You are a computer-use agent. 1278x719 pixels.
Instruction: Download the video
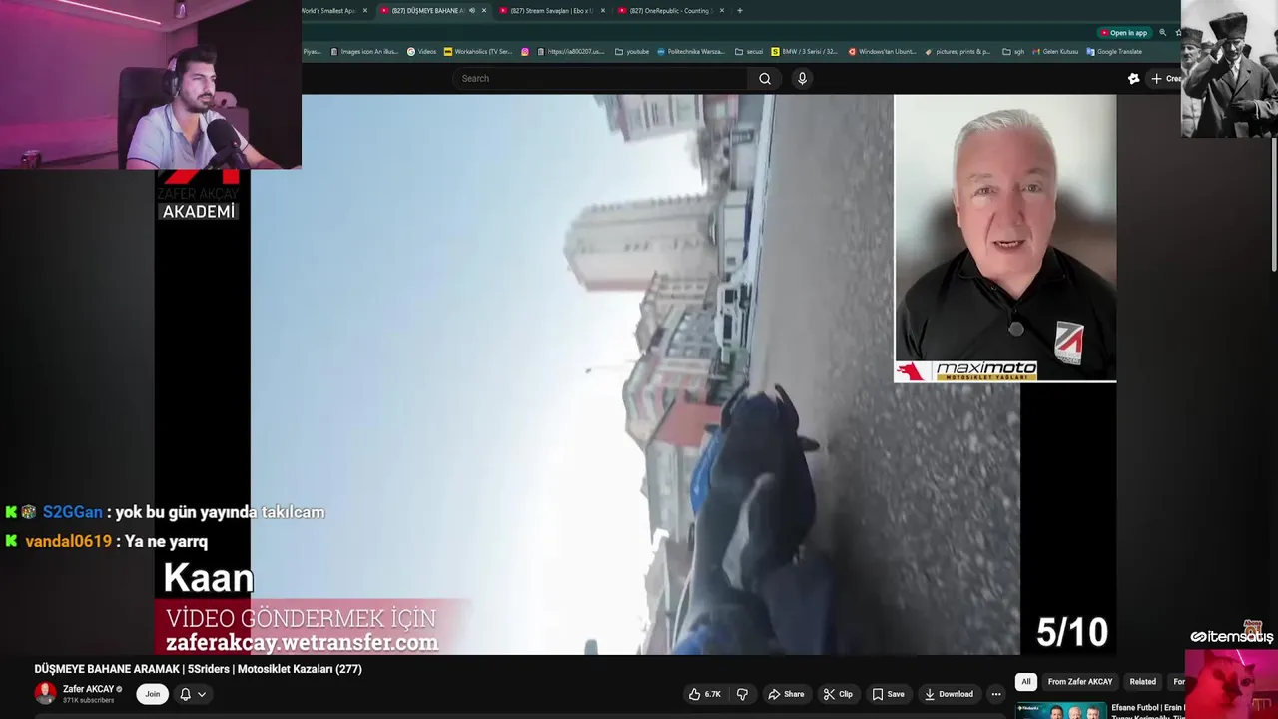click(948, 694)
